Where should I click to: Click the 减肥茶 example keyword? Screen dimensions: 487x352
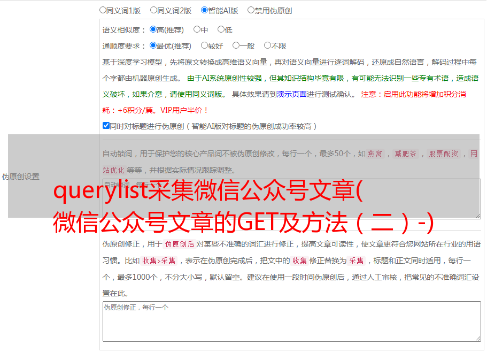point(406,154)
